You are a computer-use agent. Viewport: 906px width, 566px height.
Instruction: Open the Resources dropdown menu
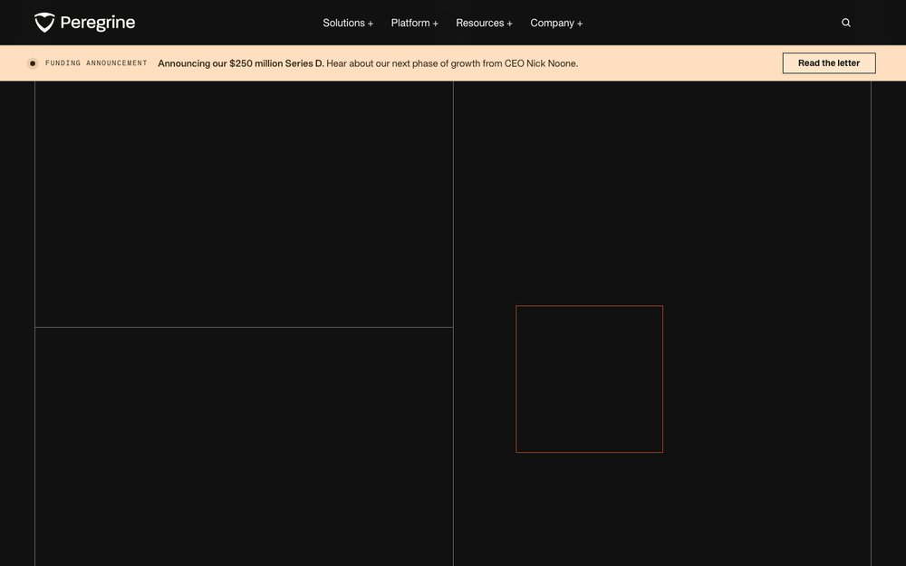tap(484, 24)
